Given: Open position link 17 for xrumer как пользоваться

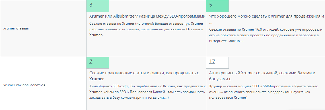Looking at the screenshot, I should click(x=212, y=62).
